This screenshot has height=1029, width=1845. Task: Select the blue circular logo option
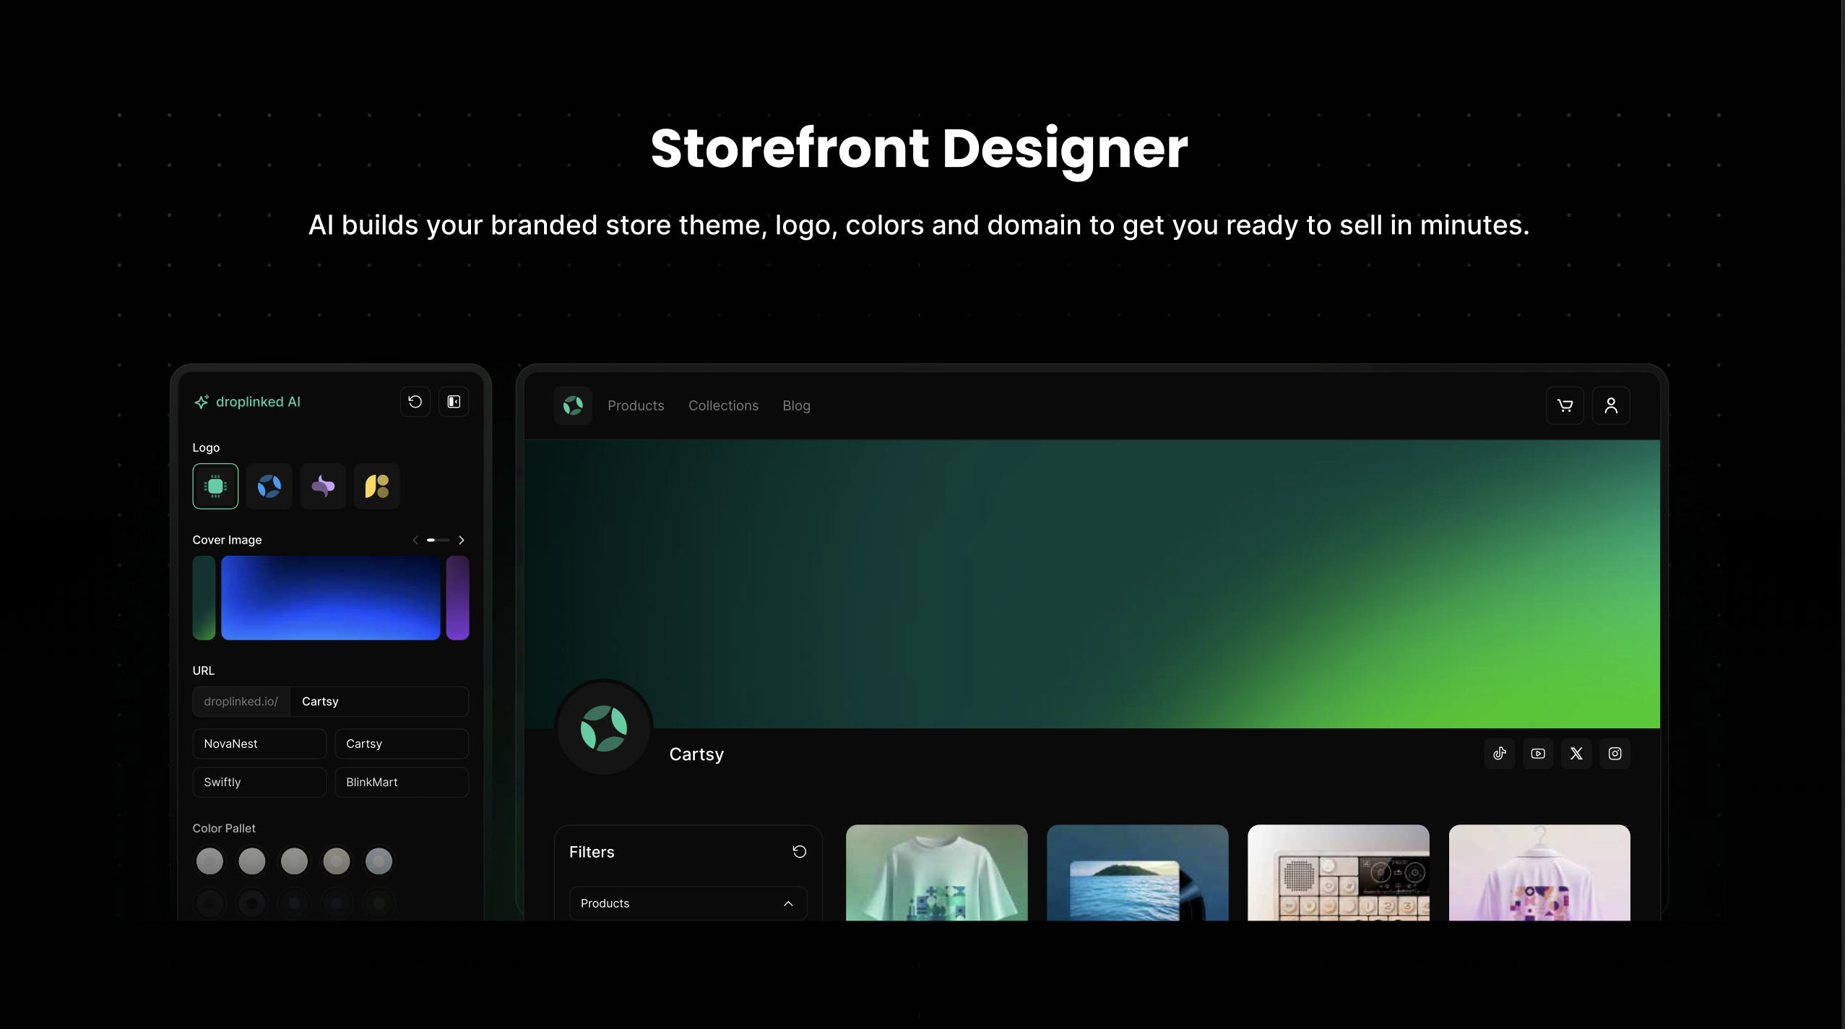point(269,486)
